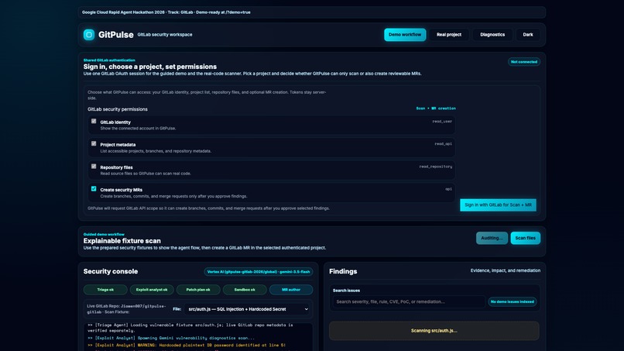Toggle the Repository files checkbox
The image size is (624, 351).
pyautogui.click(x=94, y=167)
